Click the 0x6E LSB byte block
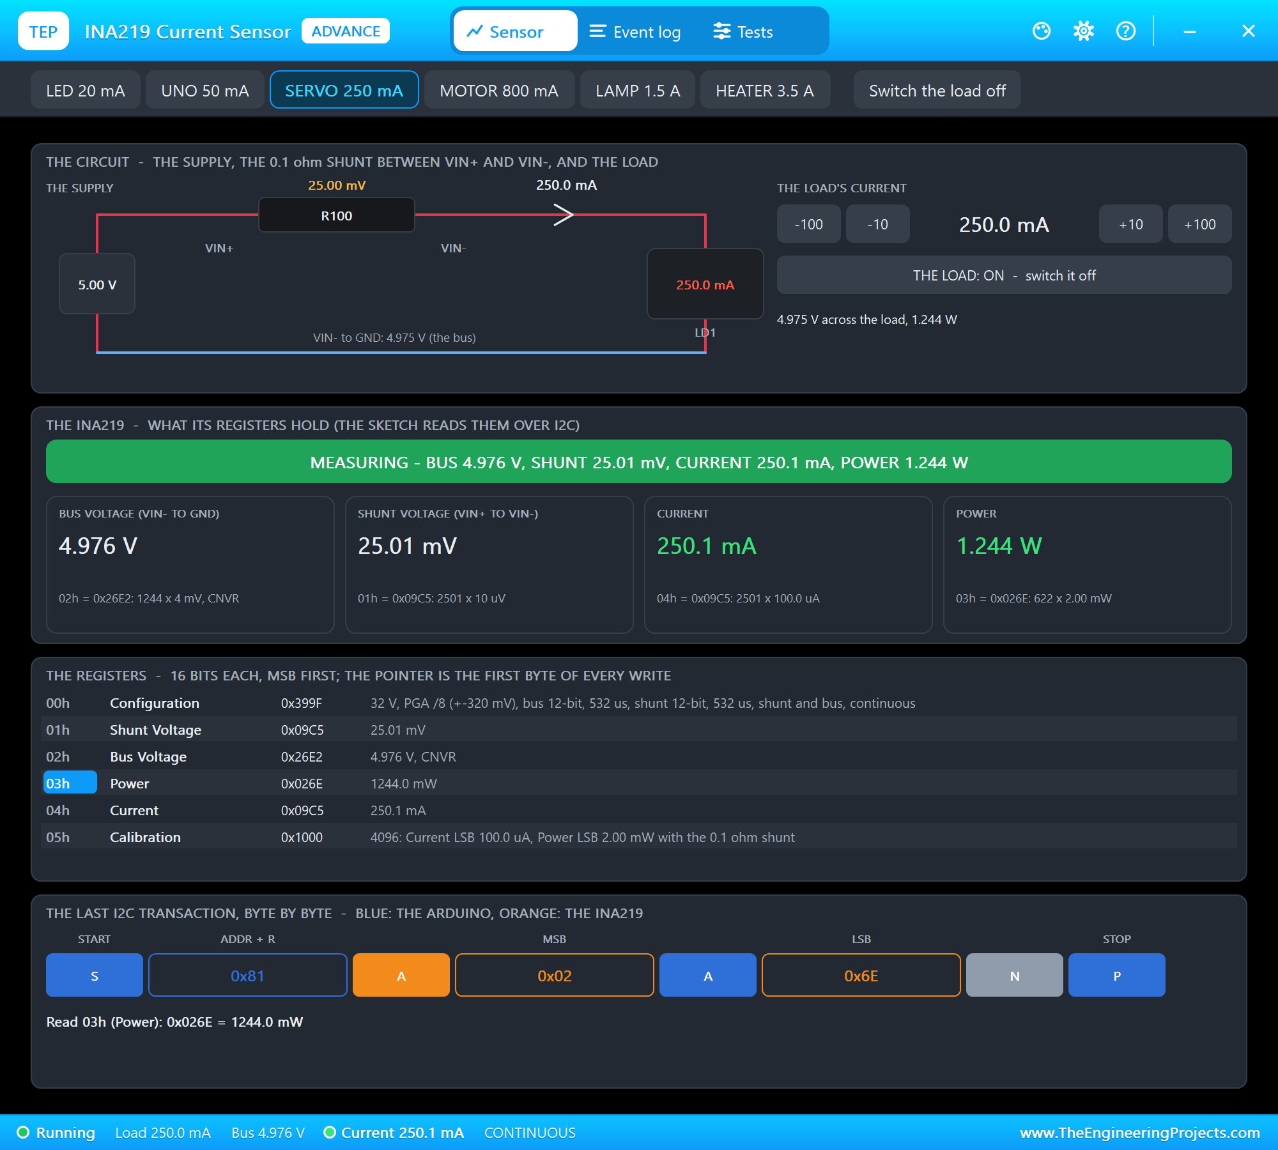Image resolution: width=1278 pixels, height=1150 pixels. (861, 975)
